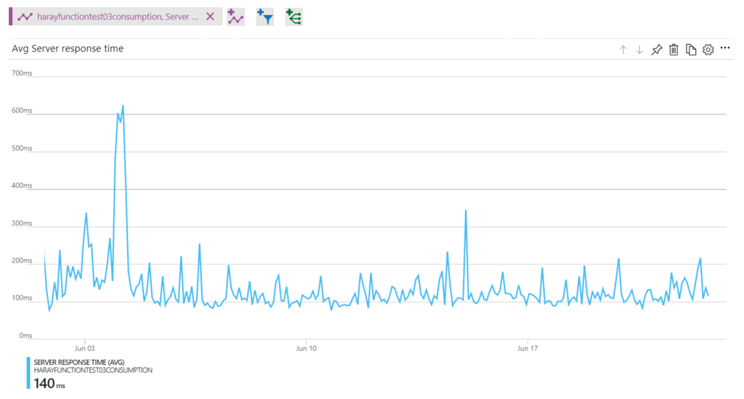Click the Add filter icon
744x399 pixels.
[264, 17]
